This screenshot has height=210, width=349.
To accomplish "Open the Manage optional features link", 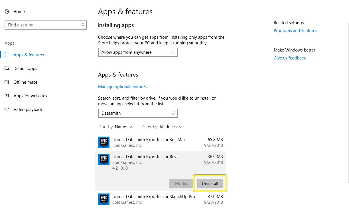I will [122, 87].
